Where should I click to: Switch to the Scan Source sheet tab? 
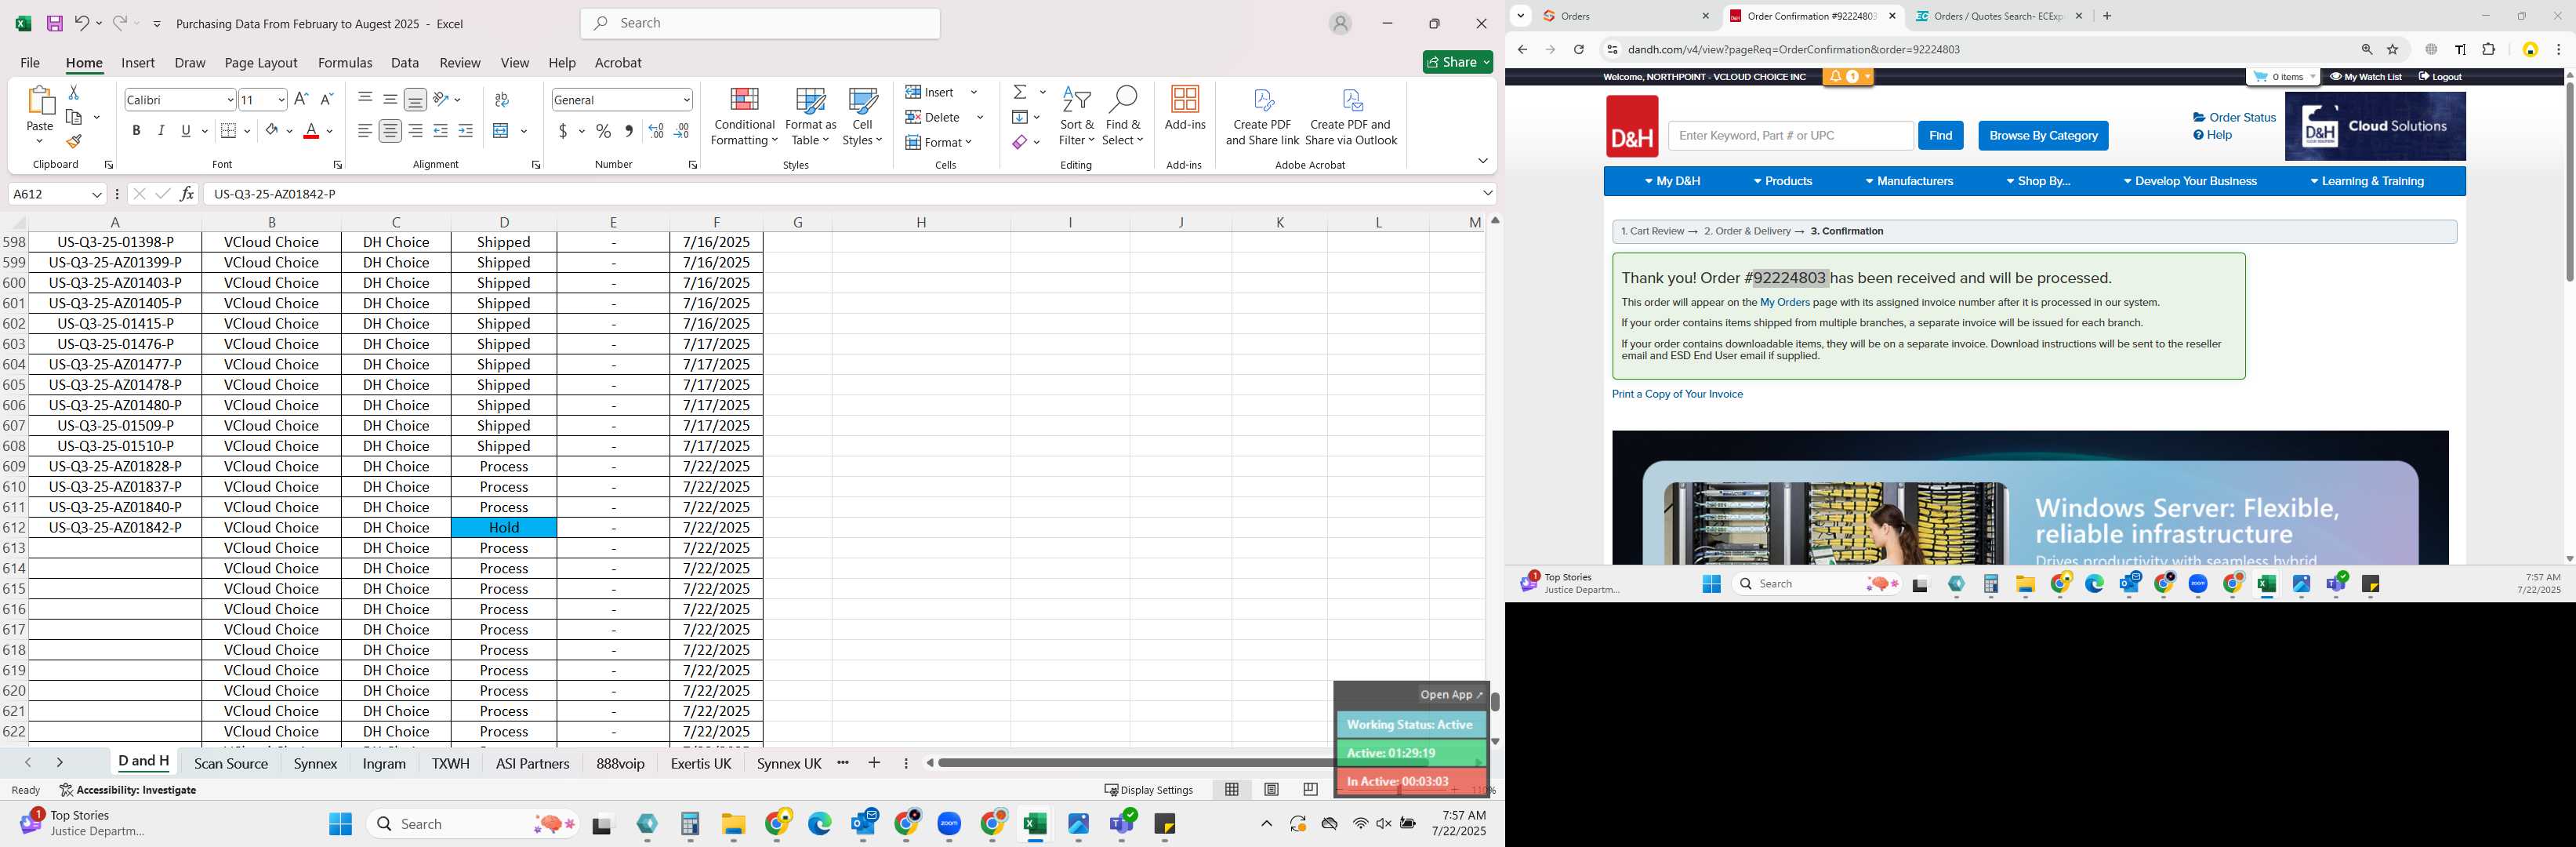[231, 763]
